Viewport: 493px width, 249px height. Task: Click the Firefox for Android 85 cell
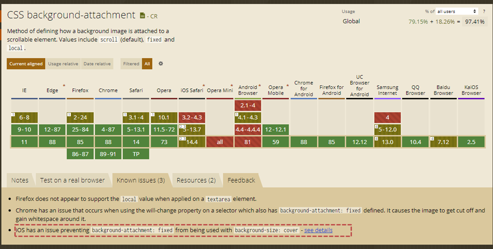[x=332, y=142]
